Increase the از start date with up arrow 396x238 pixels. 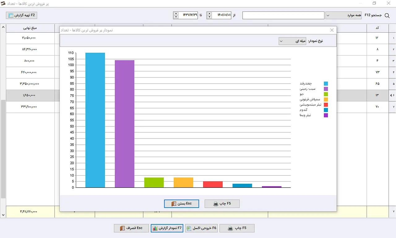click(x=209, y=13)
